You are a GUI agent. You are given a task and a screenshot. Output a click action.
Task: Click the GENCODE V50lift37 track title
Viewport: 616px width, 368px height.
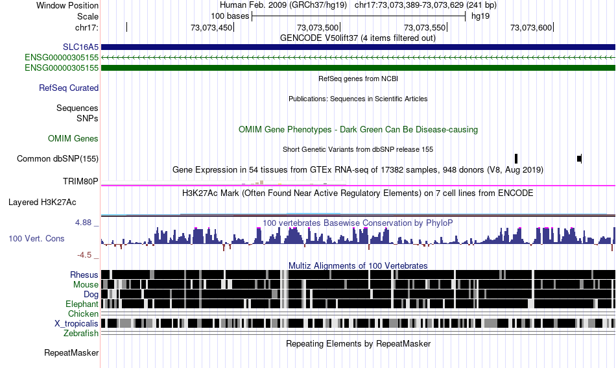point(358,38)
